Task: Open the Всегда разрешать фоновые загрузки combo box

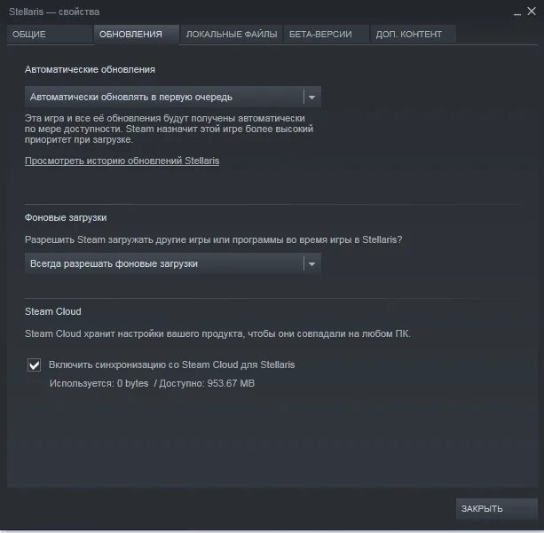Action: pyautogui.click(x=173, y=263)
